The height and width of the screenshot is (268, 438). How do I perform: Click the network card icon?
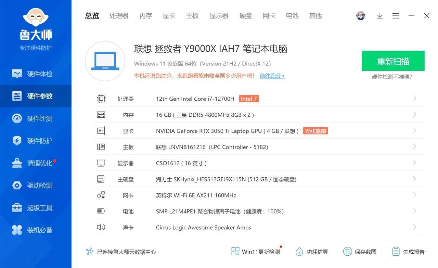[101, 195]
